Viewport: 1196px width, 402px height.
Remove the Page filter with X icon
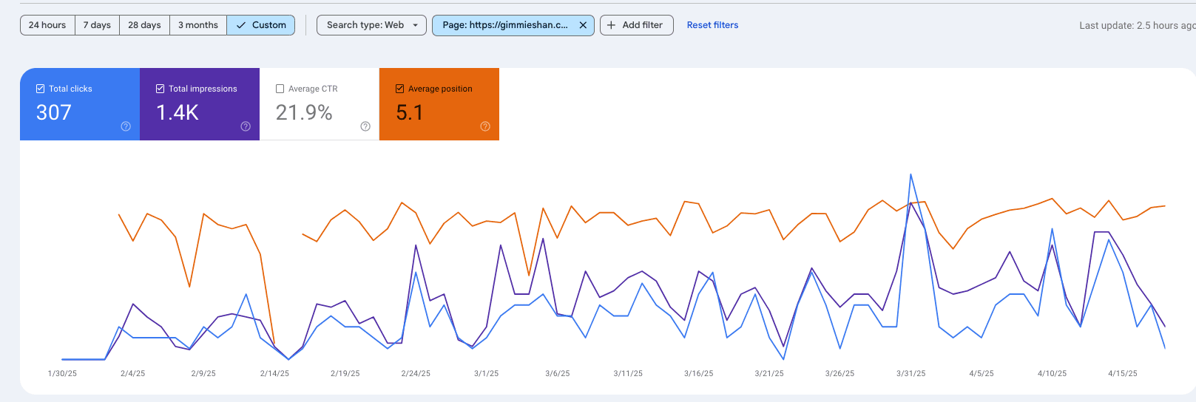[583, 25]
